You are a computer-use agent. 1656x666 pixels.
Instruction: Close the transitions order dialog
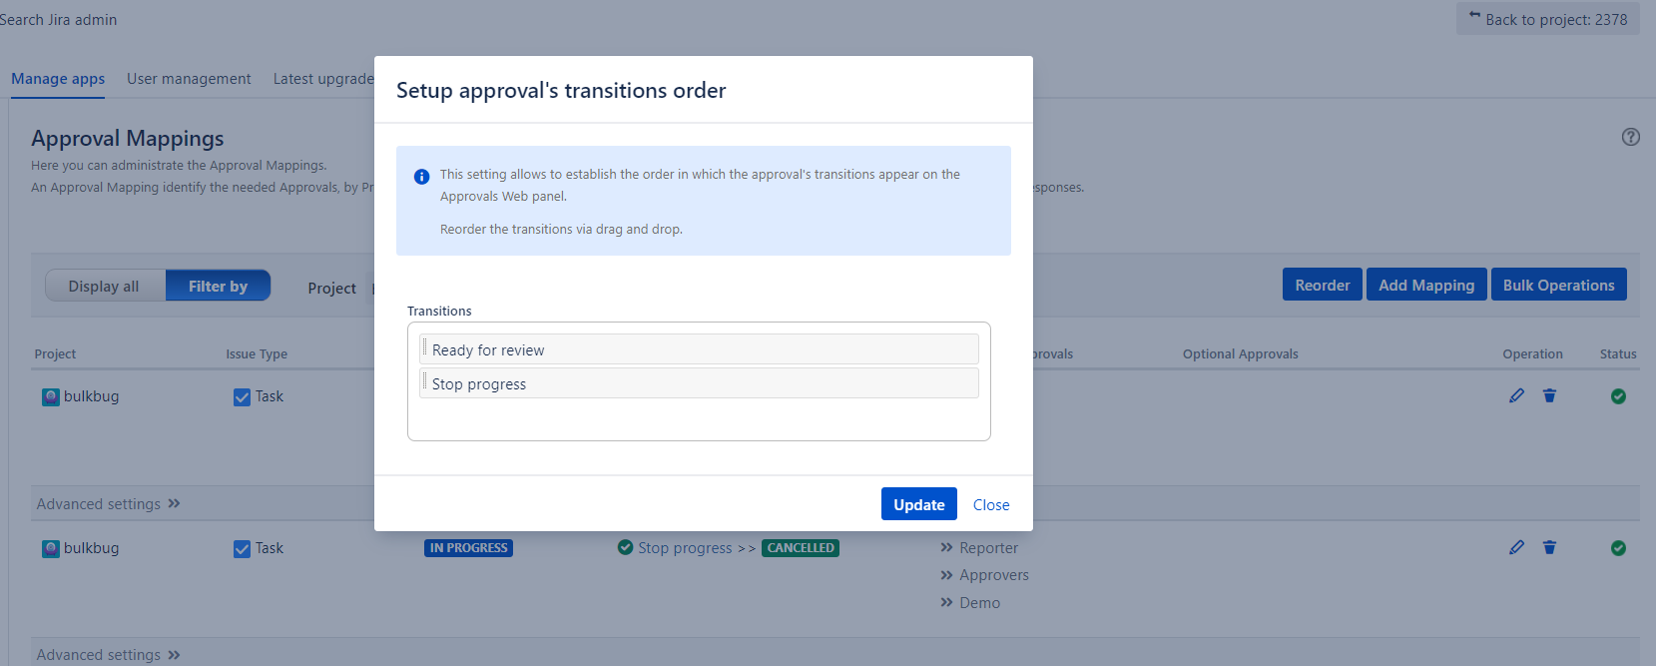tap(991, 505)
